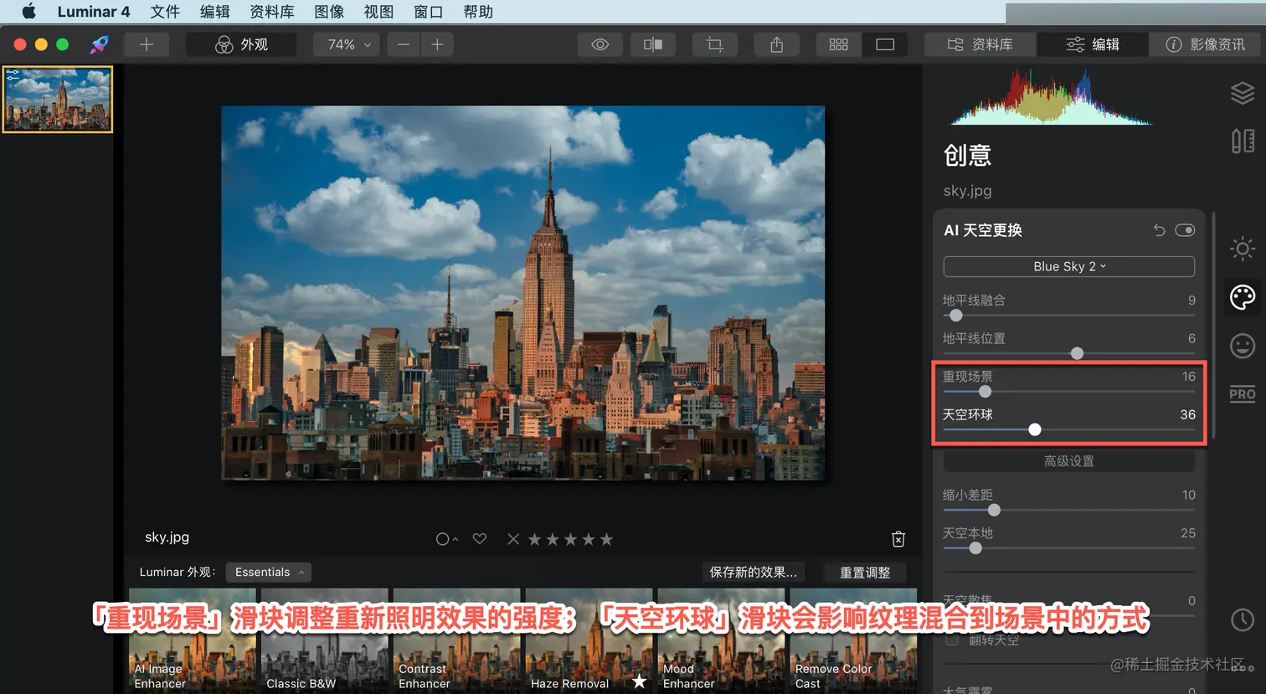Apply the Haze Removal look
This screenshot has width=1266, height=694.
point(589,641)
